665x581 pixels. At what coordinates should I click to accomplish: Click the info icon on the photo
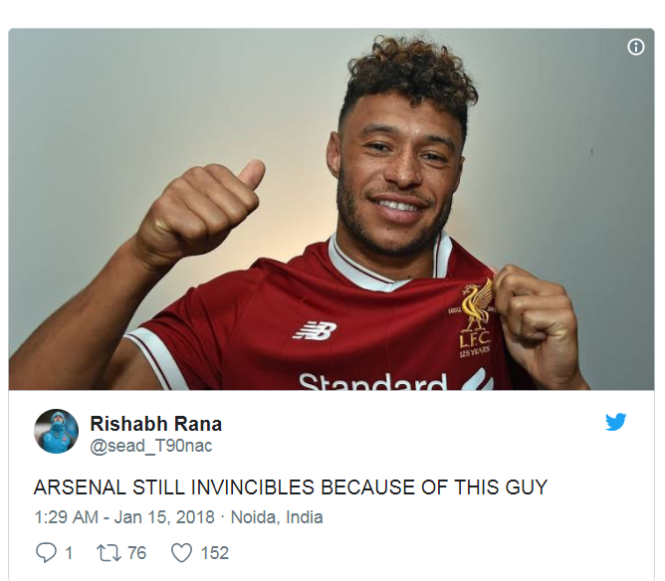pos(636,47)
